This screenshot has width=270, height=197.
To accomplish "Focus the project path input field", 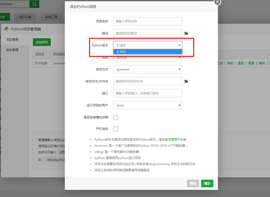I will 148,33.
